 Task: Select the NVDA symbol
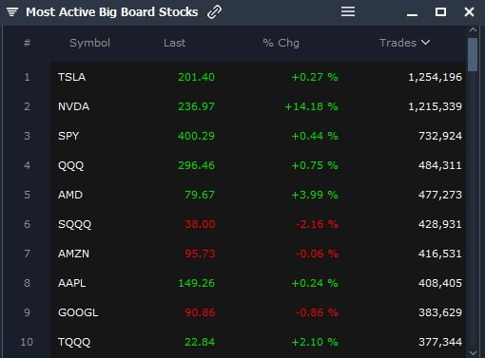pos(73,106)
